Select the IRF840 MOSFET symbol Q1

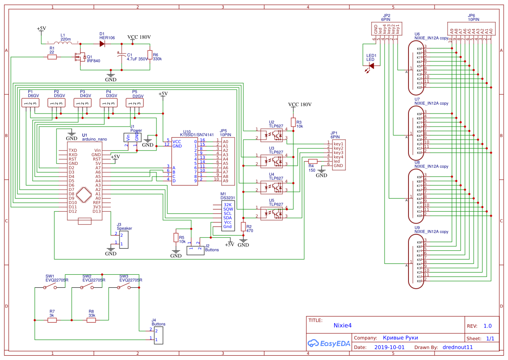pos(80,58)
